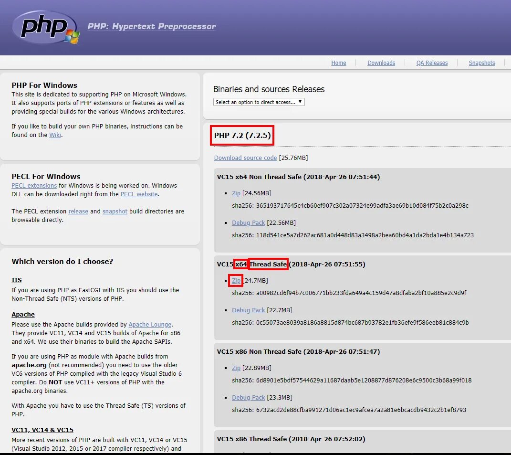Image resolution: width=511 pixels, height=455 pixels.
Task: Open the PECL snapshot directory link
Action: coord(115,212)
